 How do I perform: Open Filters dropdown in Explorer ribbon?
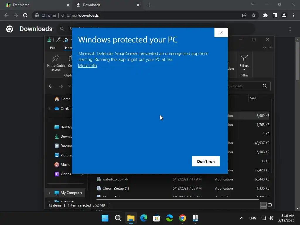pyautogui.click(x=244, y=63)
